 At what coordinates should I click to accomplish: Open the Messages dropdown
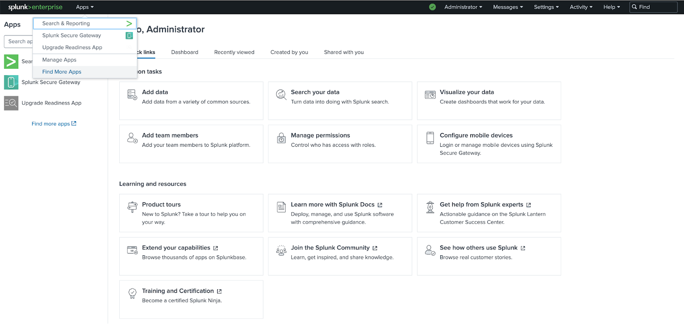click(x=508, y=7)
